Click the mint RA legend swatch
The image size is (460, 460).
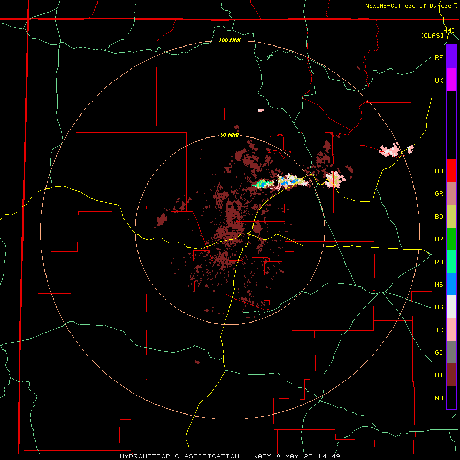[451, 262]
